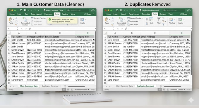Select 'Daraff brown' cell in Main Customer Data window
Image resolution: width=199 pixels, height=108 pixels.
point(19,53)
